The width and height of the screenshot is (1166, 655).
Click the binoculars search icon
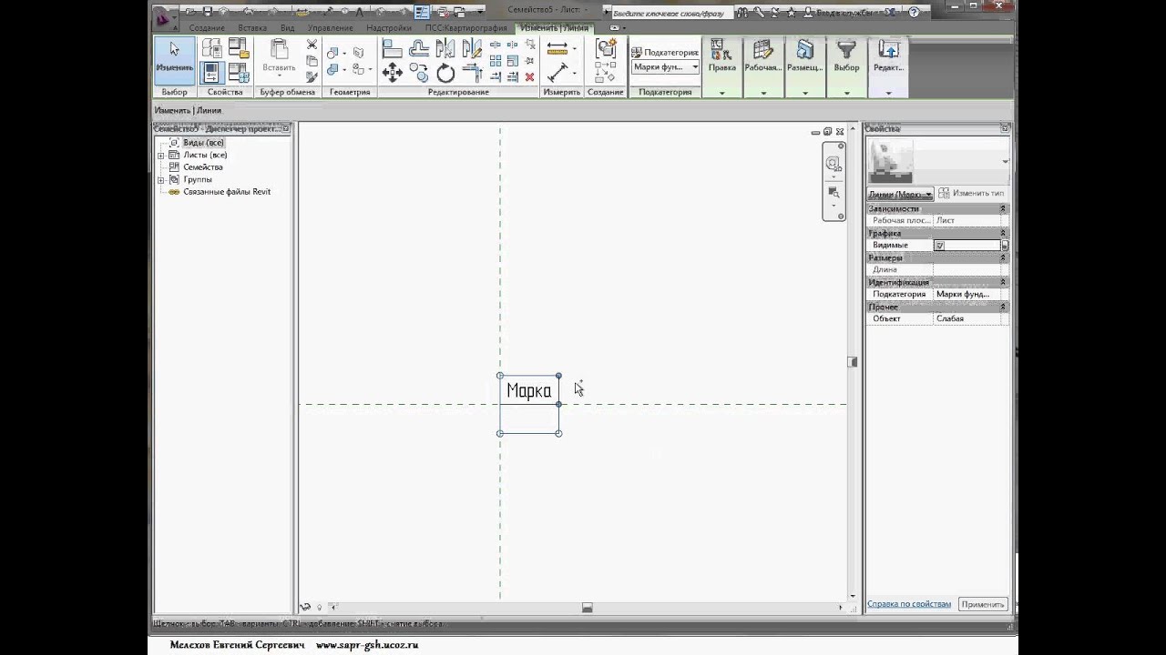(742, 13)
